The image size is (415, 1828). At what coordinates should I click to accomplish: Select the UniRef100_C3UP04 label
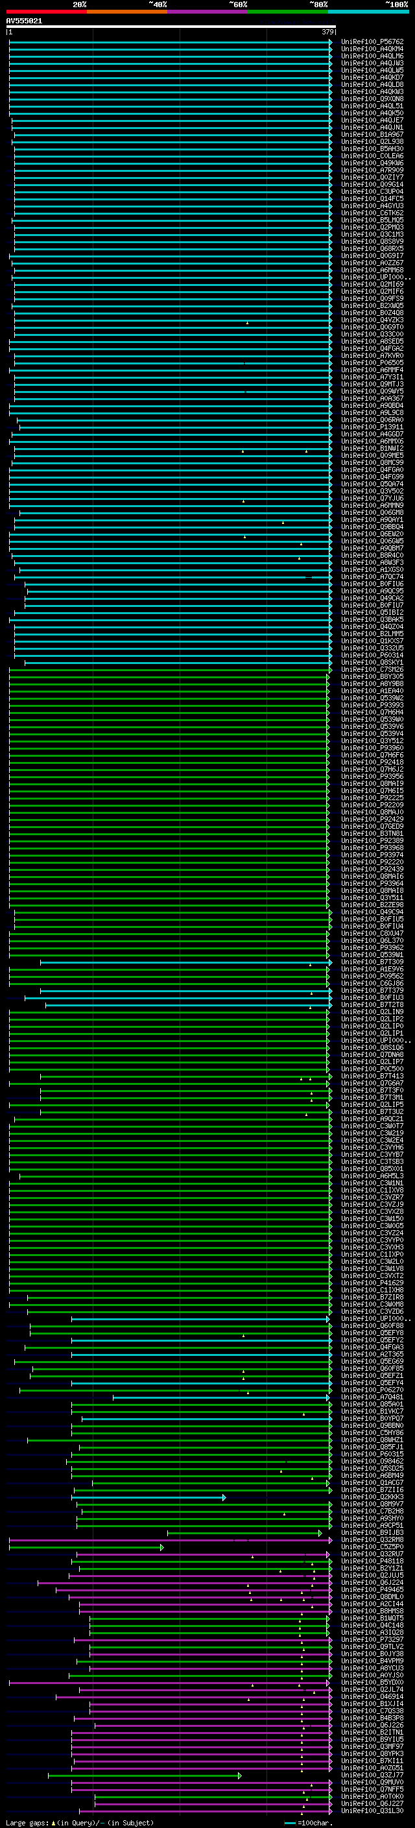(x=372, y=191)
